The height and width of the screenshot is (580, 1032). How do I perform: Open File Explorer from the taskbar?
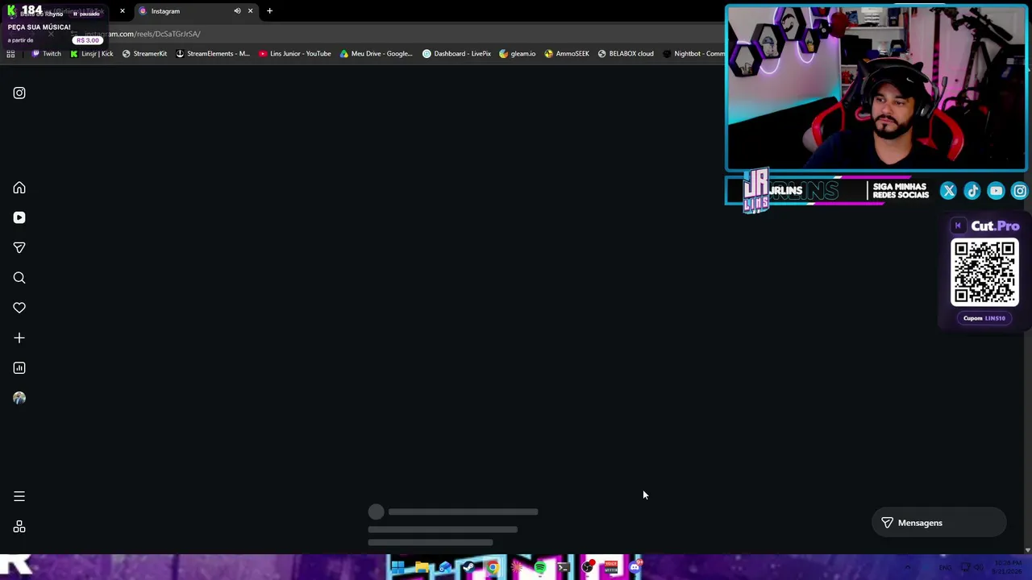[x=421, y=568]
